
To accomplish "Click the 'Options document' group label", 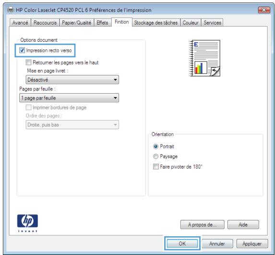I will (x=39, y=40).
